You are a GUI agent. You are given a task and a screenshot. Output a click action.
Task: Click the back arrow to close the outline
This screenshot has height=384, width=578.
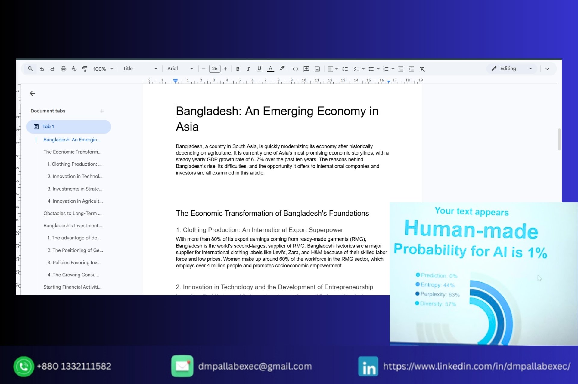33,94
